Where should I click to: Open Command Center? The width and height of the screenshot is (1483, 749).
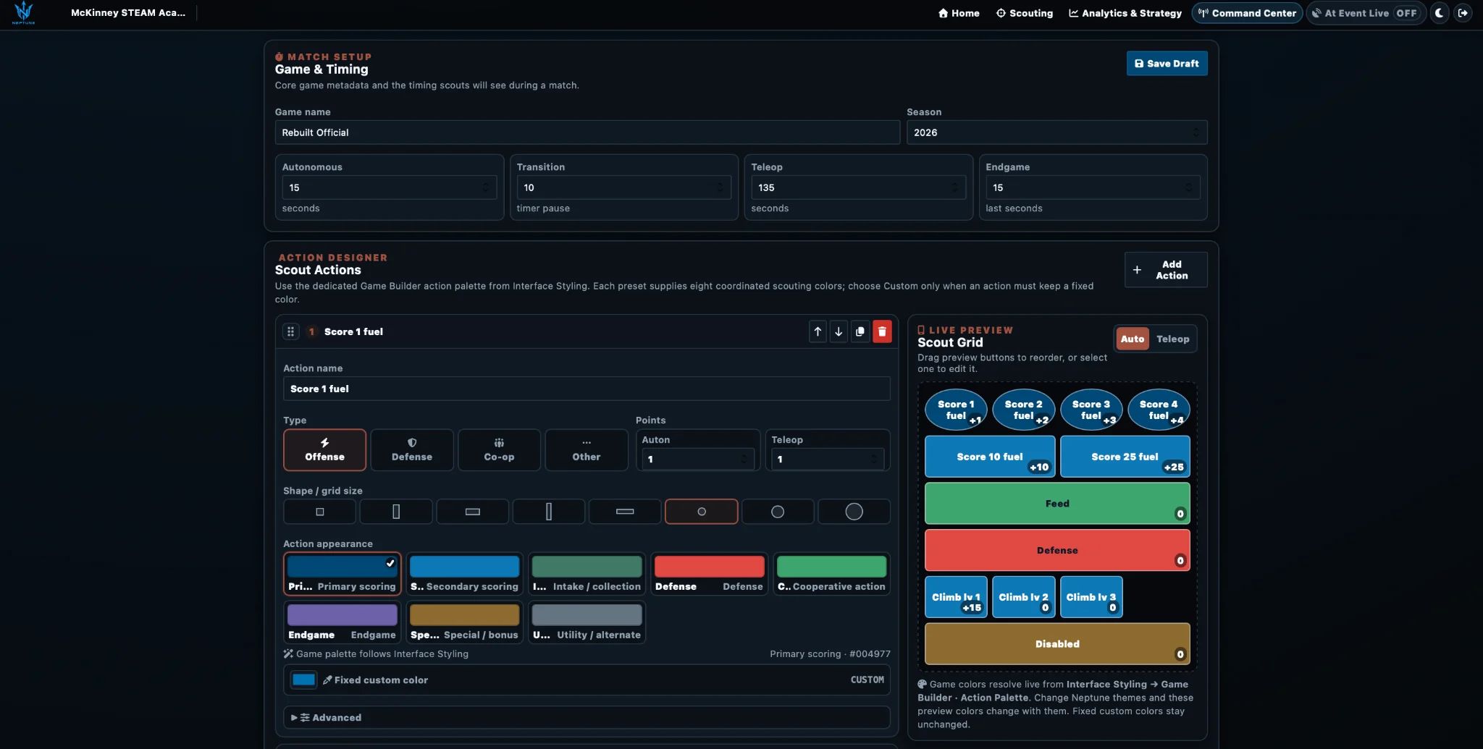click(x=1247, y=13)
